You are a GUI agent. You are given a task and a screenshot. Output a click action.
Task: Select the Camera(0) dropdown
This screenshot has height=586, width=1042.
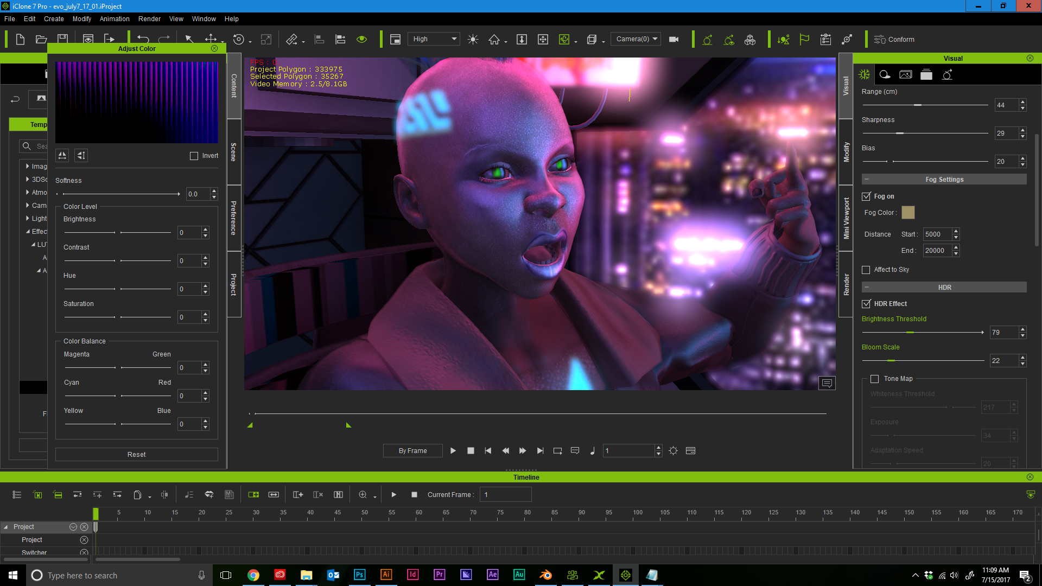(x=636, y=39)
